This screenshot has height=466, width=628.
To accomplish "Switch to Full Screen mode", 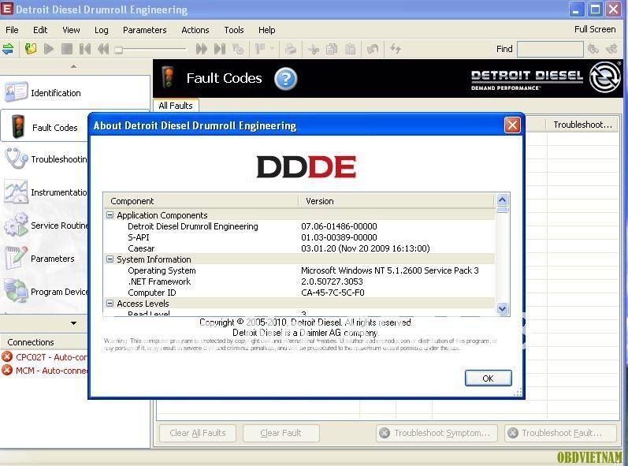I will coord(595,29).
